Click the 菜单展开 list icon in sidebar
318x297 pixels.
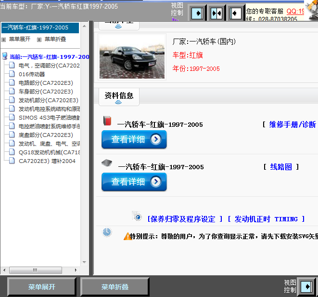click(4, 40)
